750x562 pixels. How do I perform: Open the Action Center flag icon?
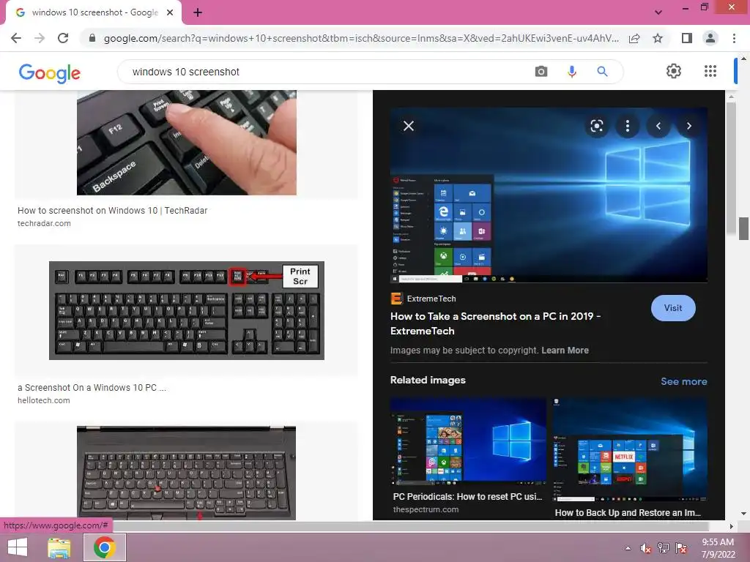[x=681, y=548]
